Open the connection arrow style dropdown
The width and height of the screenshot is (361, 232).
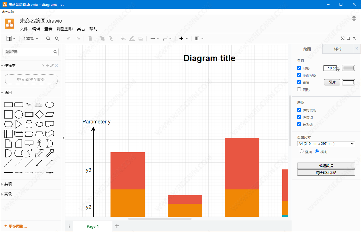(155, 39)
